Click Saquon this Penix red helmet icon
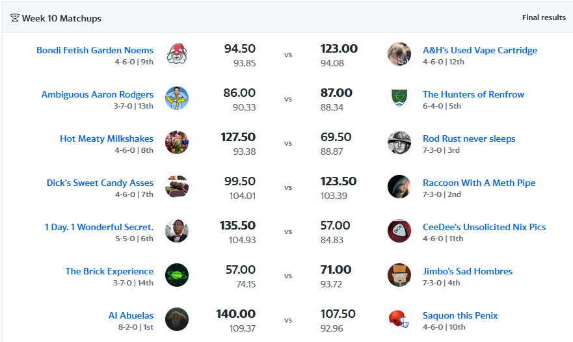The width and height of the screenshot is (573, 342). pos(399,319)
